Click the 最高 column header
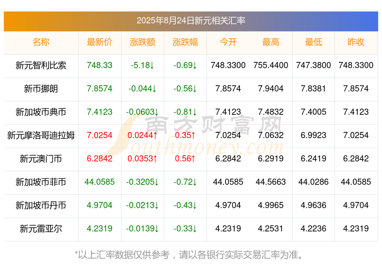382x267 pixels. pos(271,42)
